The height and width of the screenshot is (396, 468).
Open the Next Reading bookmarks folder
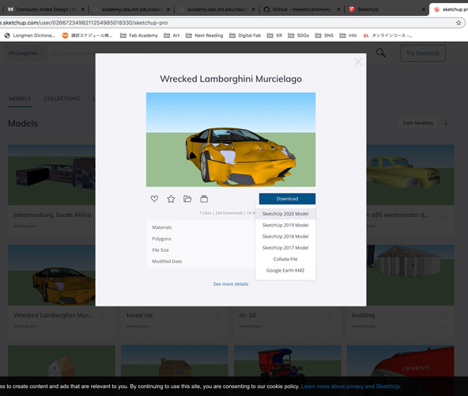click(x=205, y=36)
